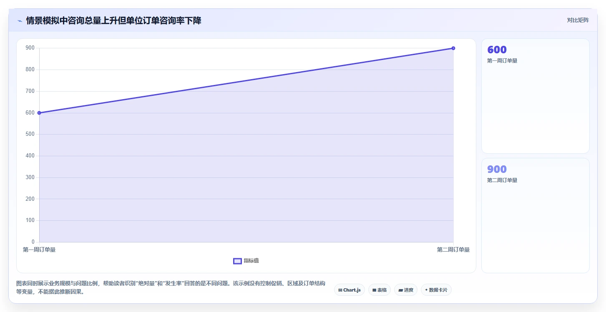
Task: Click the 对比矩阵 label in header
Action: pyautogui.click(x=578, y=20)
